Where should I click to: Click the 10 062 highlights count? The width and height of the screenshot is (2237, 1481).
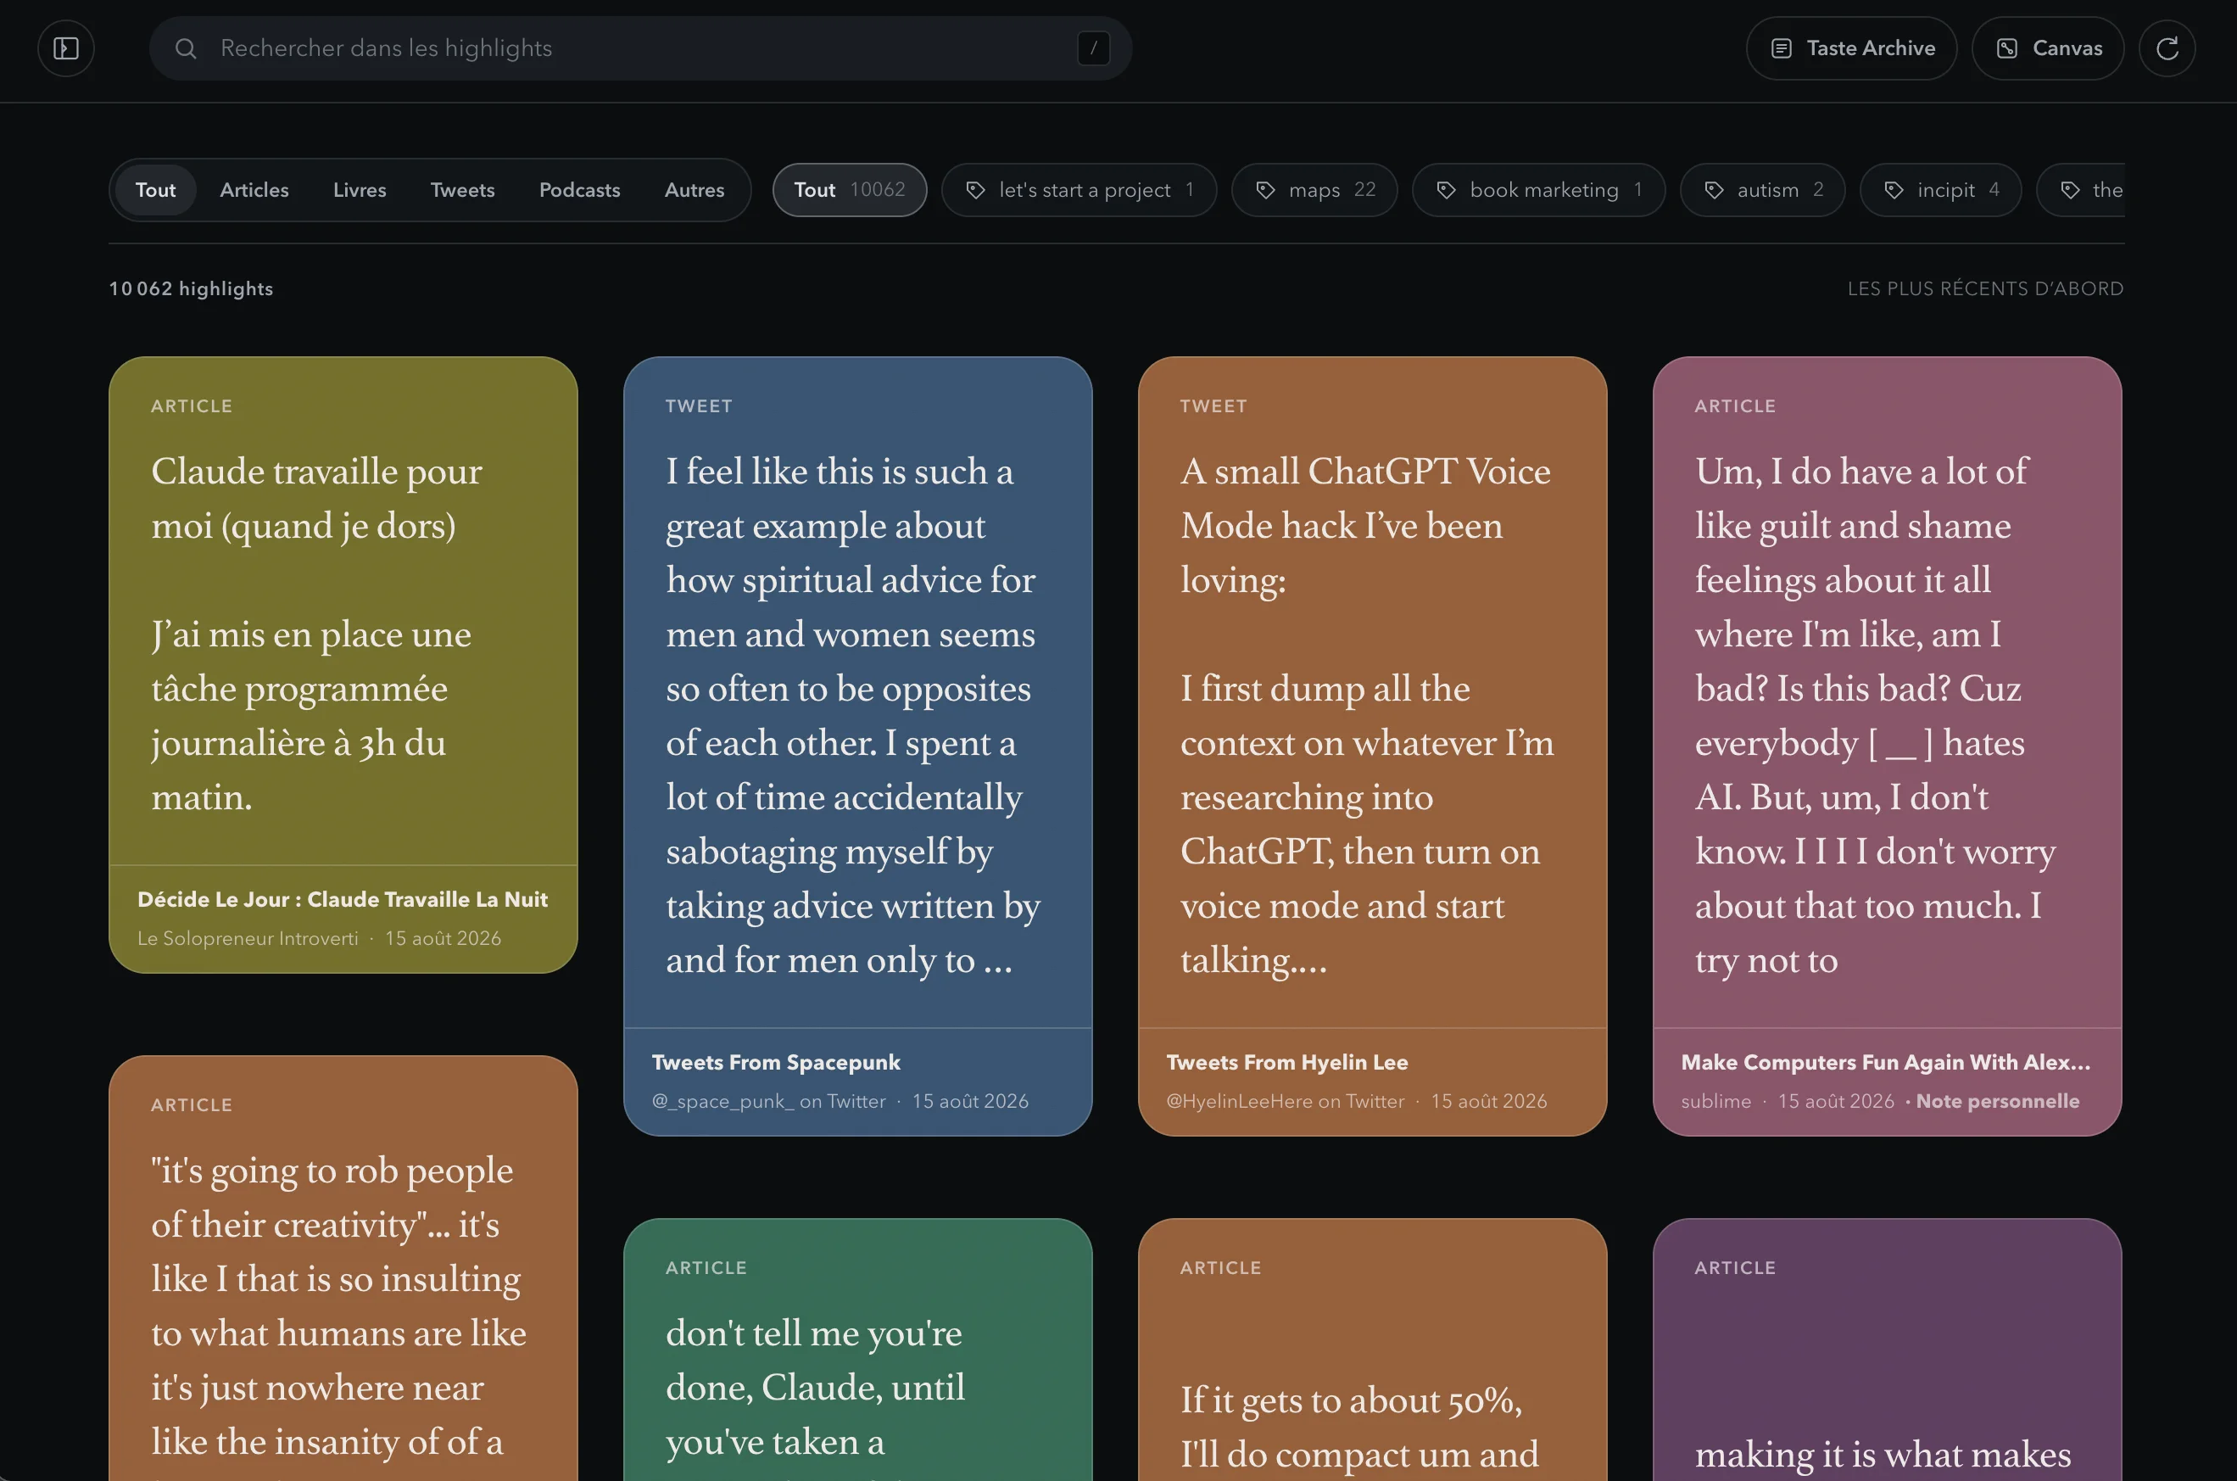click(x=191, y=289)
